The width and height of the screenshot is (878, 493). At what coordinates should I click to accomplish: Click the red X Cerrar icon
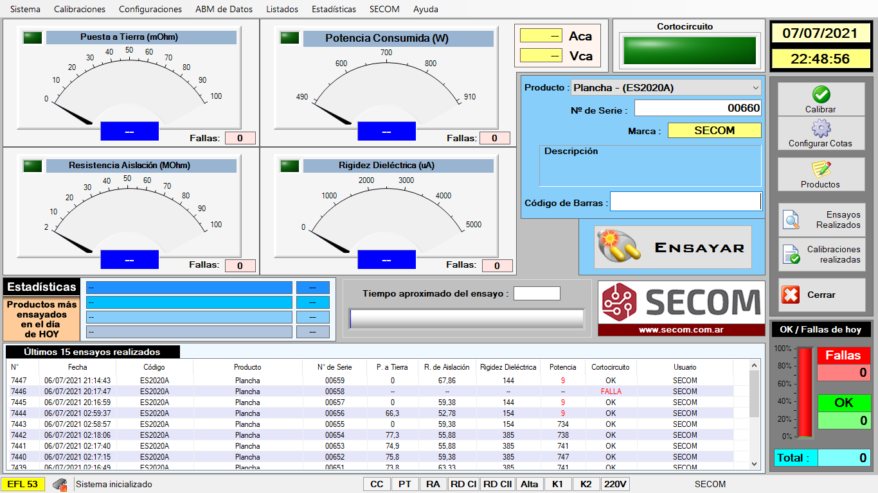pos(791,295)
